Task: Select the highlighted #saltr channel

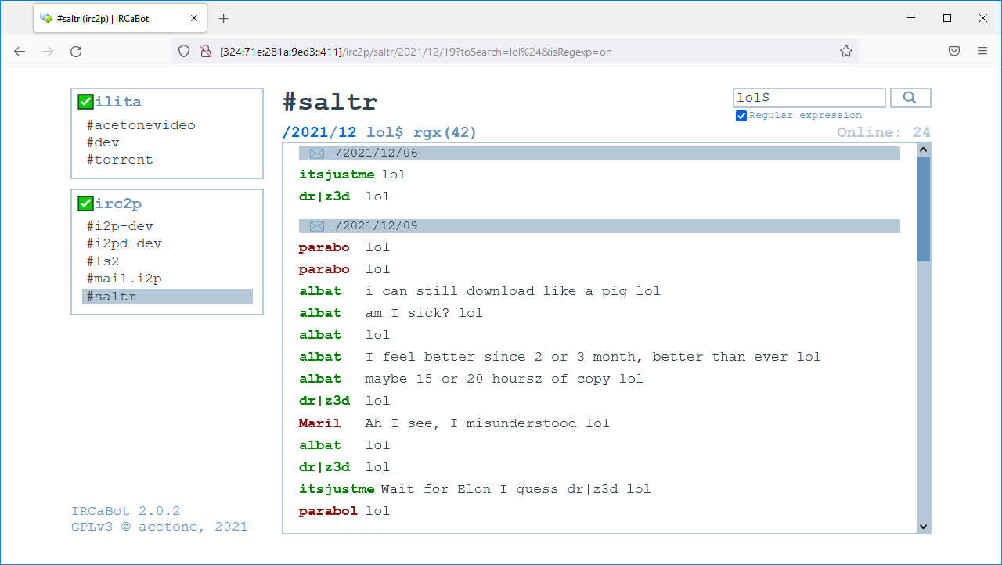Action: (x=168, y=297)
